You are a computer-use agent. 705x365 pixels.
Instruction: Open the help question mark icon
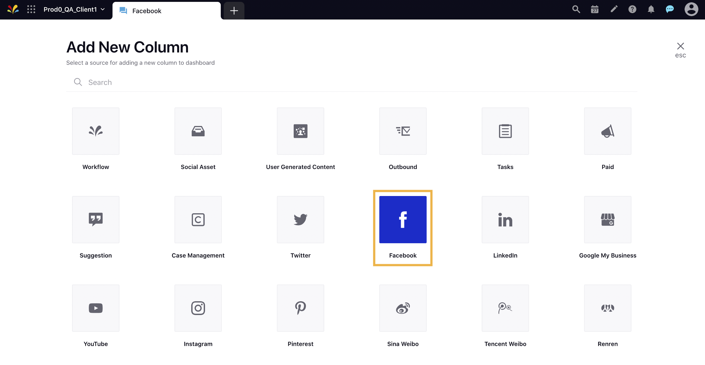[x=632, y=9]
